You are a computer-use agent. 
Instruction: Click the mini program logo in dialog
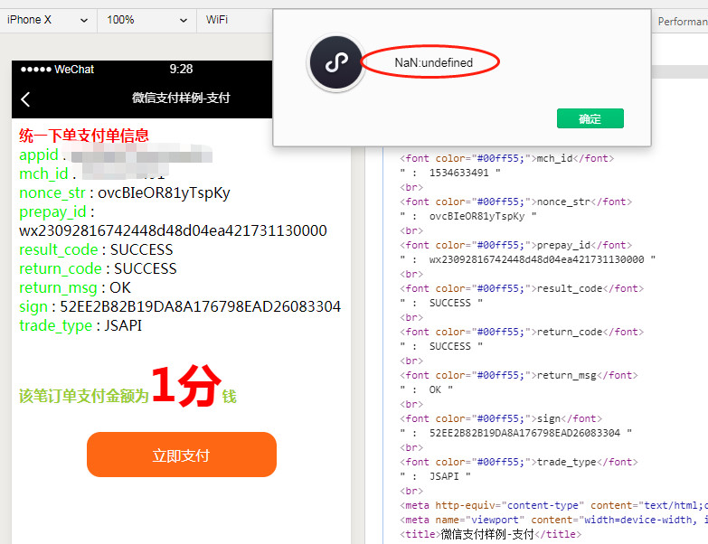[336, 62]
